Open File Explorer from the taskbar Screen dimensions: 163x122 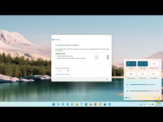(77, 104)
